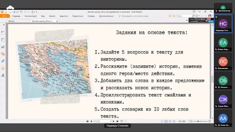
Task: Open the Защитить ribbon tab
Action: (x=64, y=16)
